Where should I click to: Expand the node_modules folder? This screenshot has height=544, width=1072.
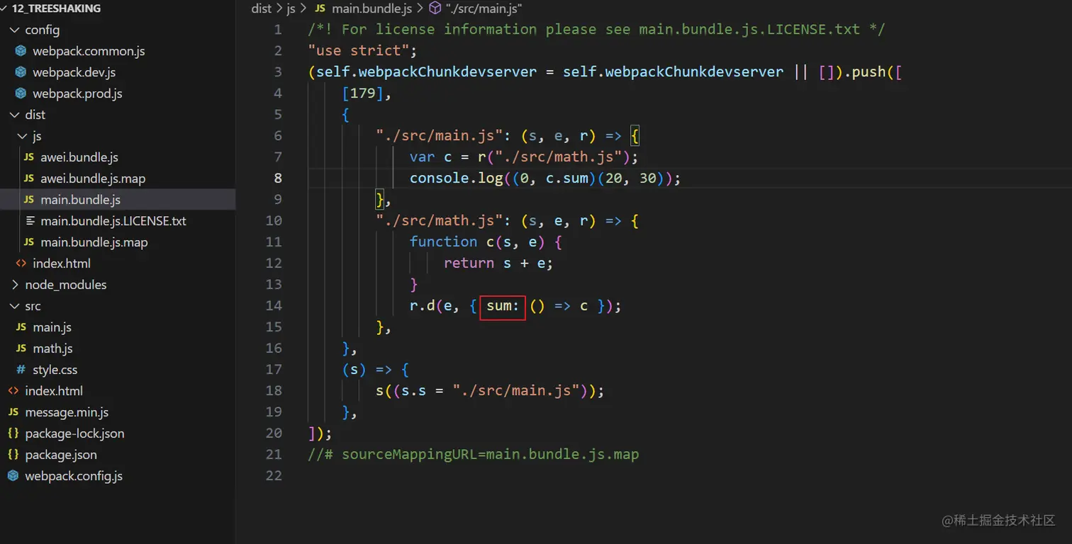point(14,285)
